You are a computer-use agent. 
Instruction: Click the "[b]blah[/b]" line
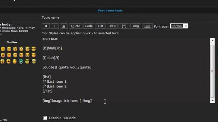pyautogui.click(x=52, y=48)
